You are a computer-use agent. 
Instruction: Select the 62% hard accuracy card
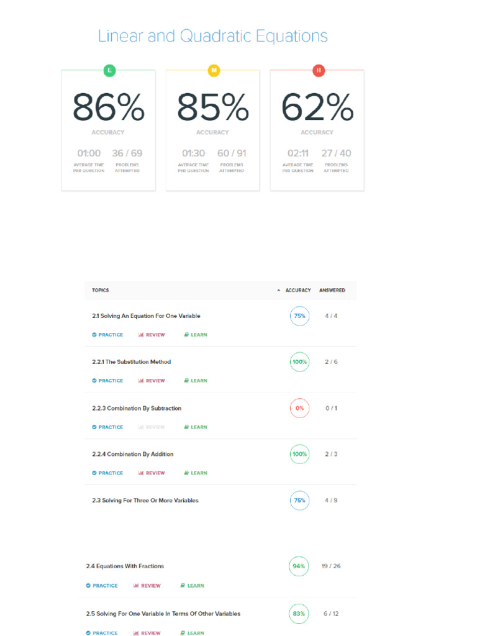[x=317, y=130]
